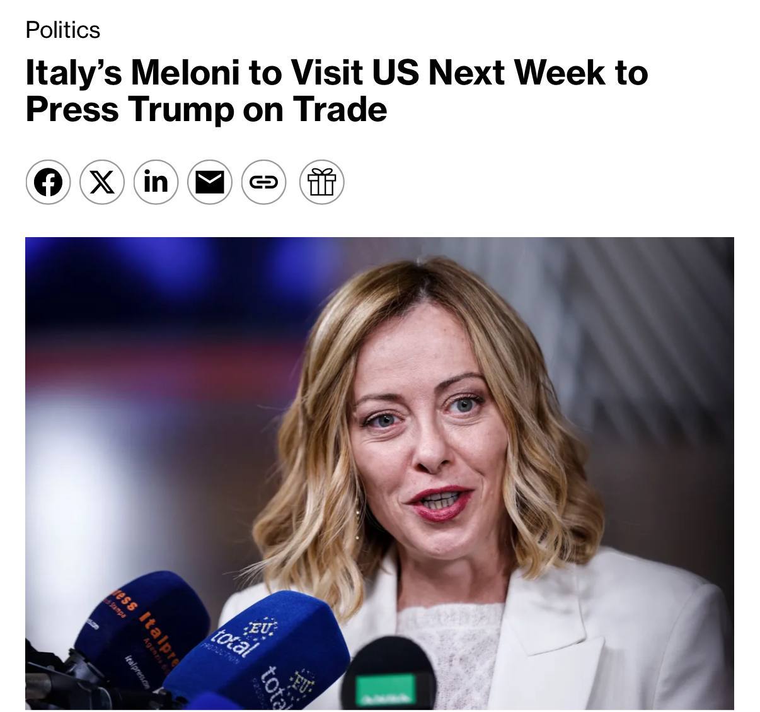Share the article by email

[210, 182]
